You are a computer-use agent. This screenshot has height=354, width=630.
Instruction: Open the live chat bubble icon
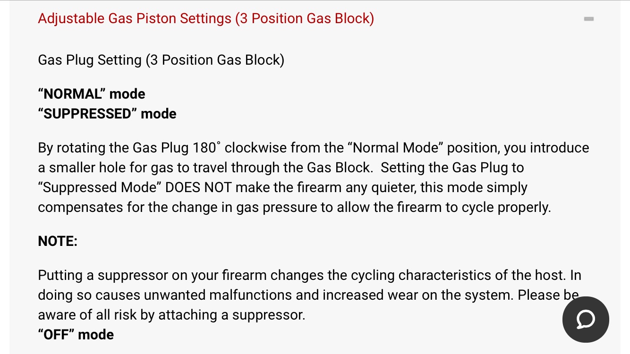tap(586, 320)
